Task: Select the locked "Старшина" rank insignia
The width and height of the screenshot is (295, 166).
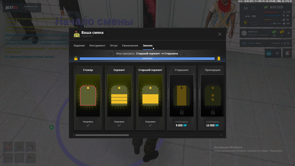Action: point(182,96)
